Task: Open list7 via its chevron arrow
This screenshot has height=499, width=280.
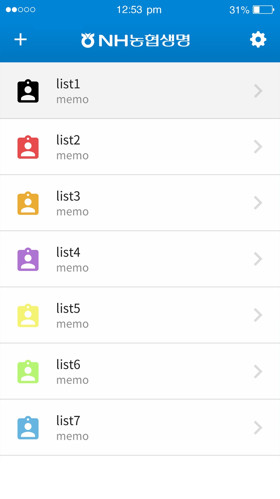Action: pos(258,428)
